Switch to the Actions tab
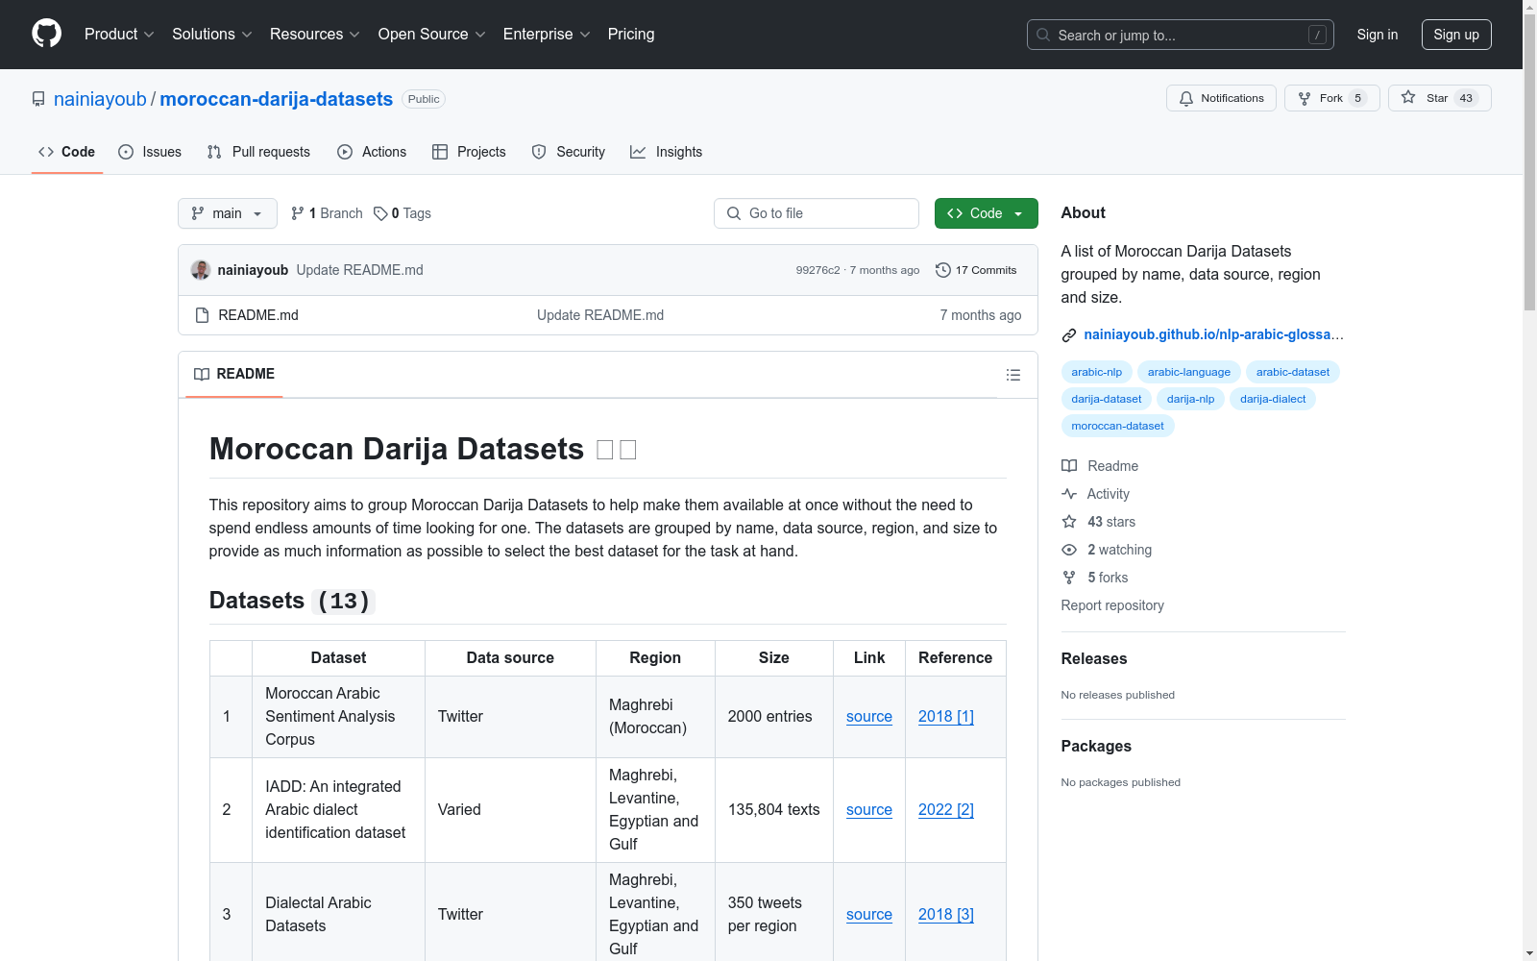The width and height of the screenshot is (1537, 961). click(x=372, y=152)
